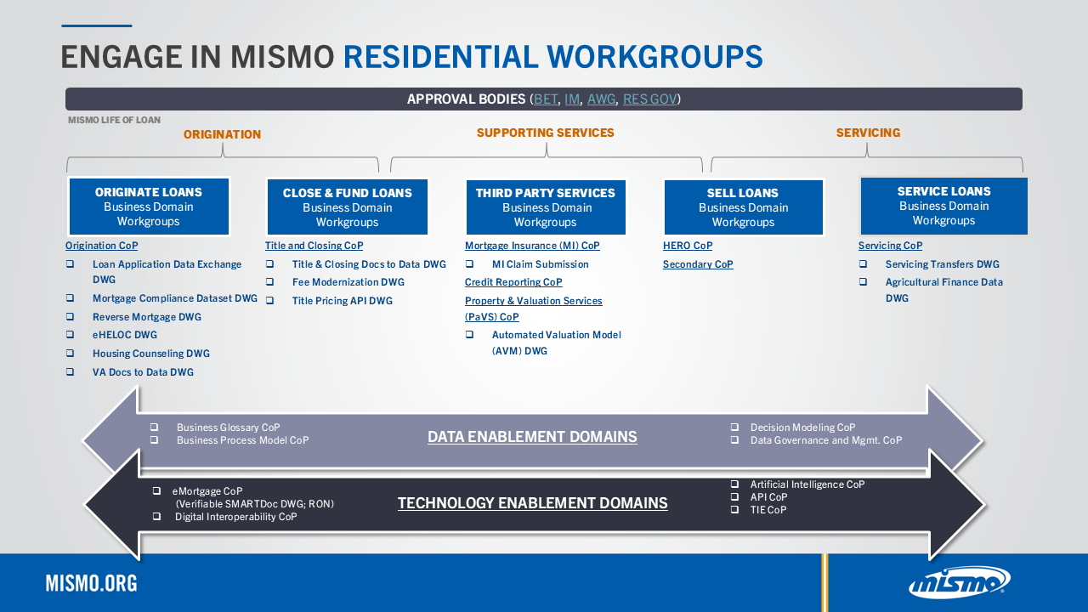The height and width of the screenshot is (612, 1088).
Task: Click the MISMO logo at bottom right
Action: tap(960, 582)
